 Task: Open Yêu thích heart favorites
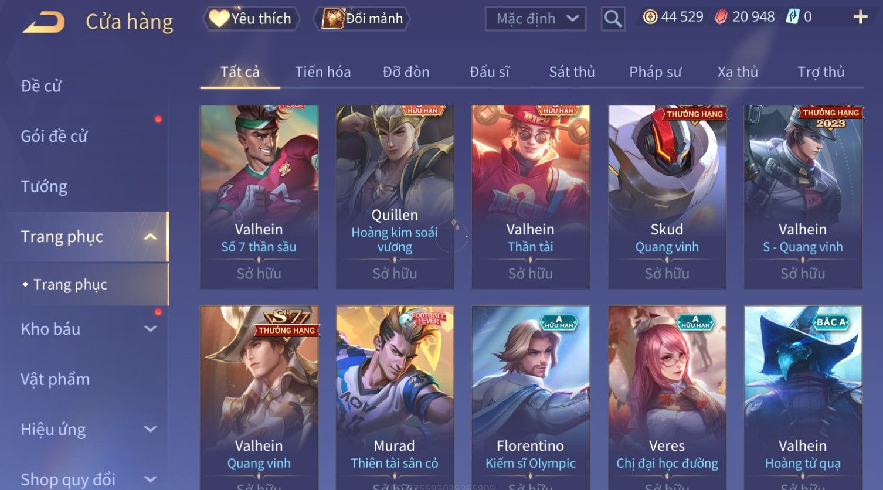(251, 19)
